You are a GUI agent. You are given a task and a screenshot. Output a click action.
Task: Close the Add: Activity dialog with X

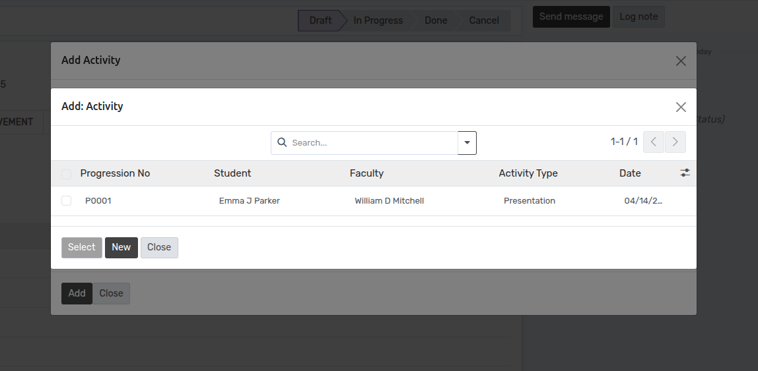click(681, 107)
